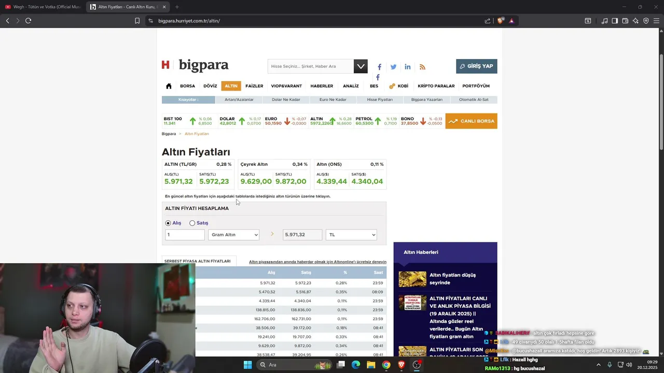
Task: Expand the stock search dropdown arrow
Action: (x=361, y=66)
